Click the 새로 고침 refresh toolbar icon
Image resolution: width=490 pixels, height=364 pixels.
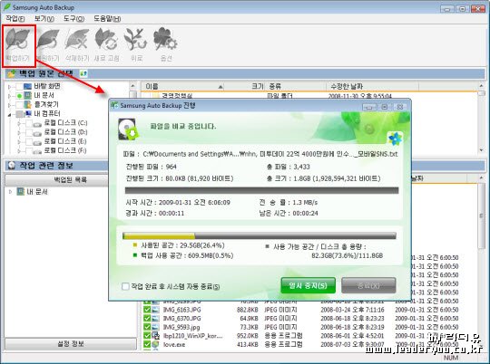pos(106,39)
